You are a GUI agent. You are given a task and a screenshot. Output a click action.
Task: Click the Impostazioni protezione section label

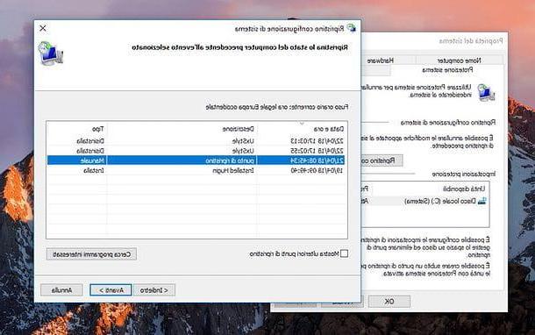[x=464, y=174]
